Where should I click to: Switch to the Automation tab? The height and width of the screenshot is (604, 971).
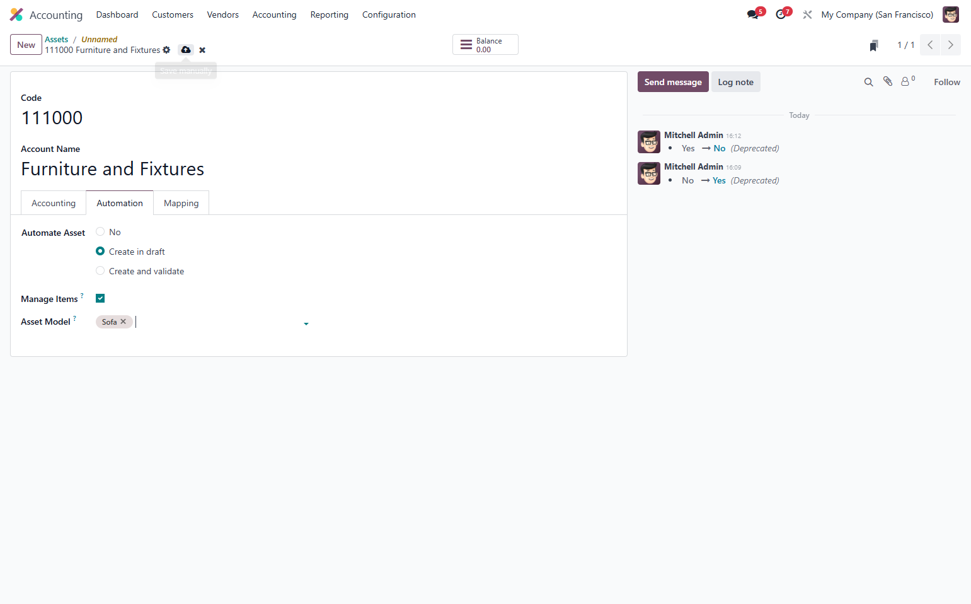pyautogui.click(x=120, y=203)
